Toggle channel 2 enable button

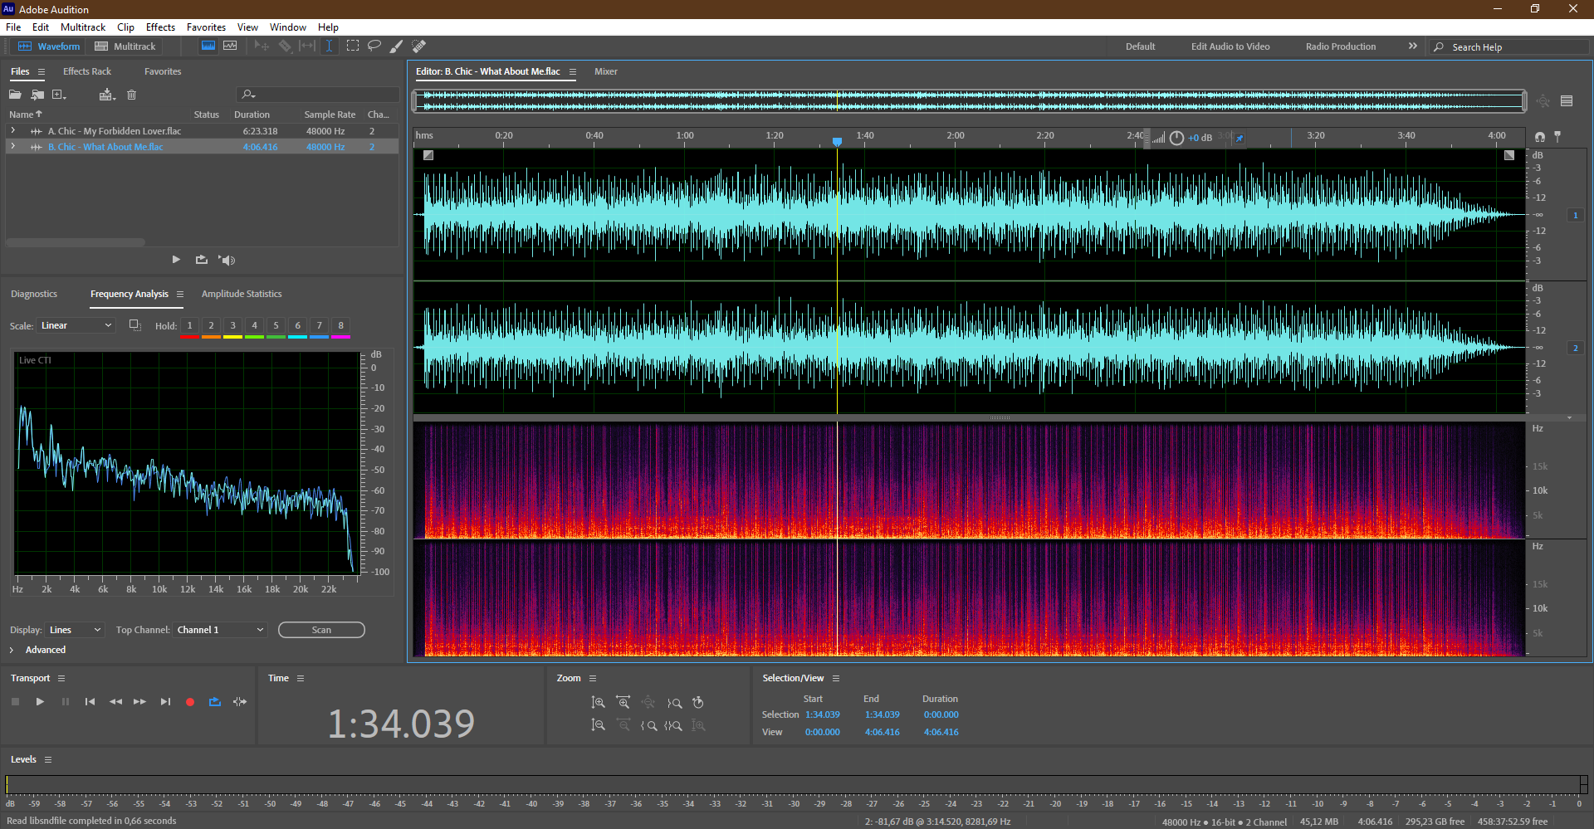1575,348
